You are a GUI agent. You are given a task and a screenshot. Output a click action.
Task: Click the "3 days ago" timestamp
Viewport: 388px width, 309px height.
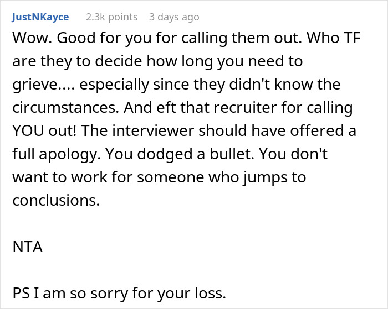tap(173, 17)
